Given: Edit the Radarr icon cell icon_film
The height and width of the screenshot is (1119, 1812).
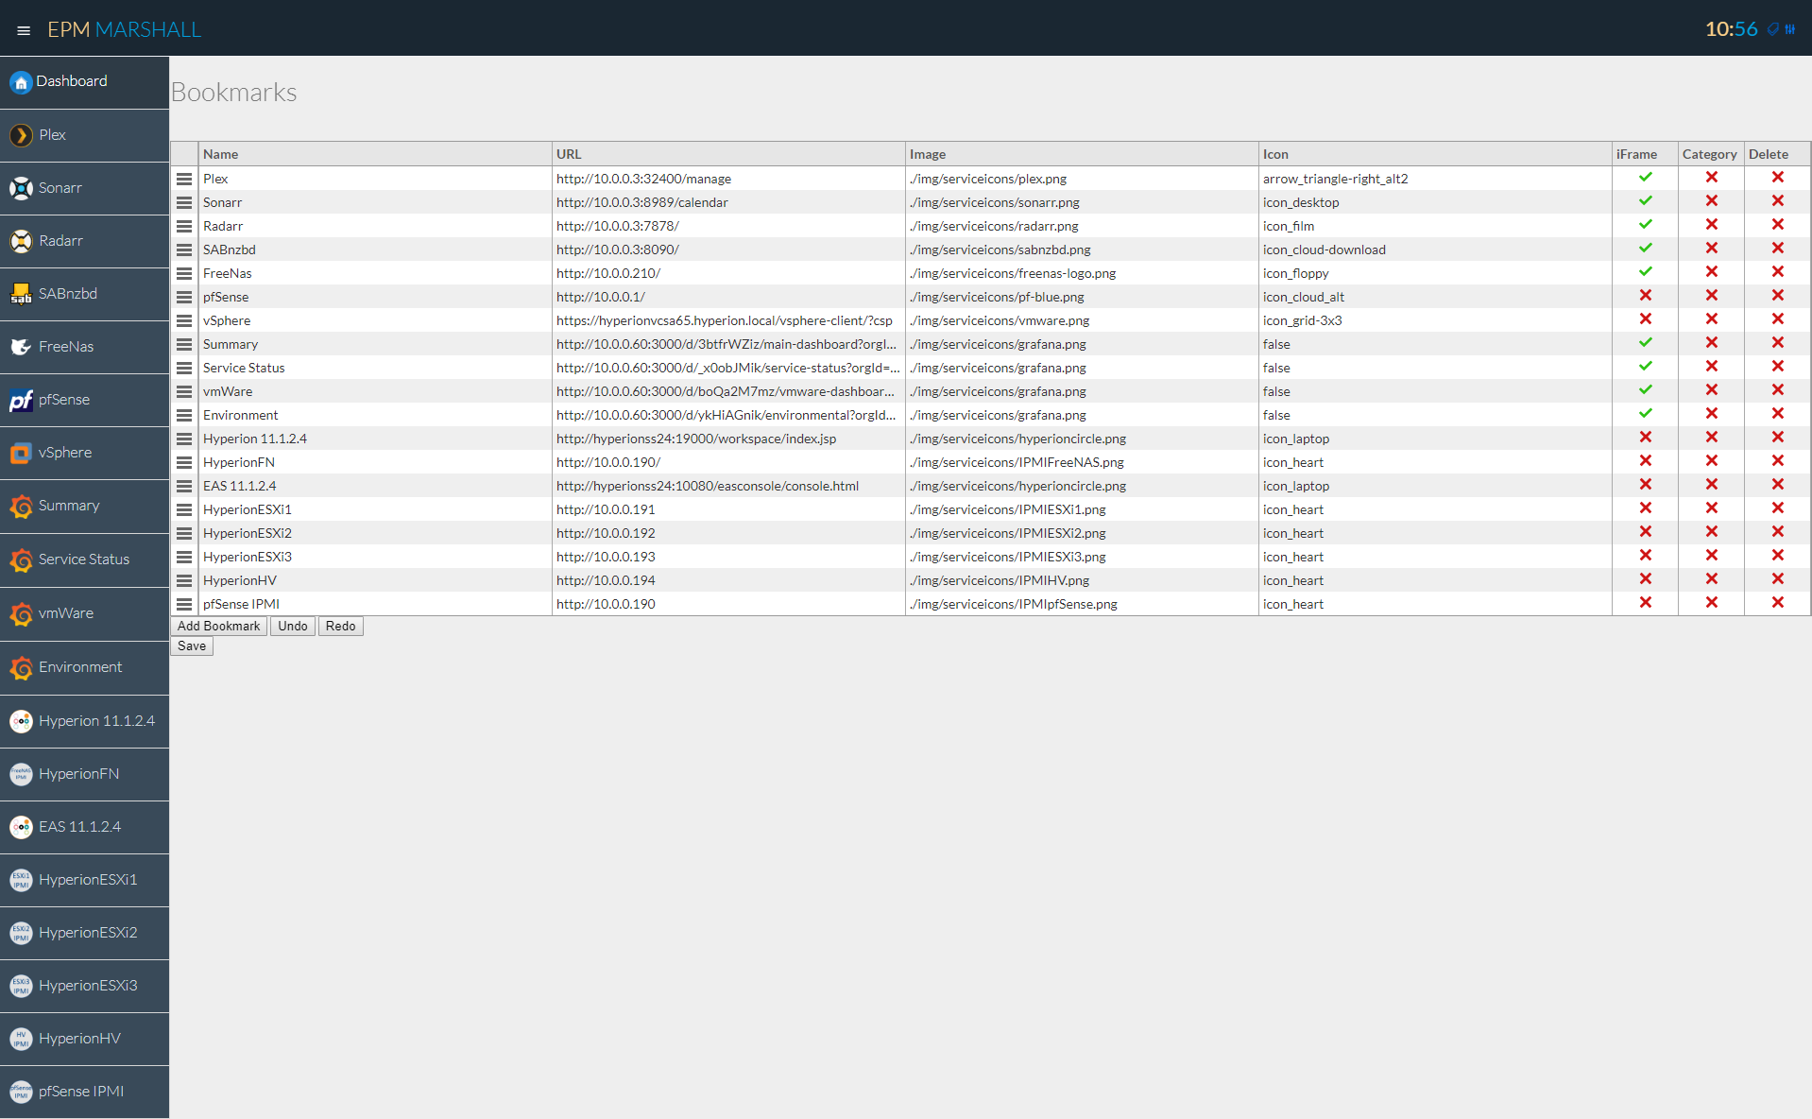Looking at the screenshot, I should [1435, 226].
